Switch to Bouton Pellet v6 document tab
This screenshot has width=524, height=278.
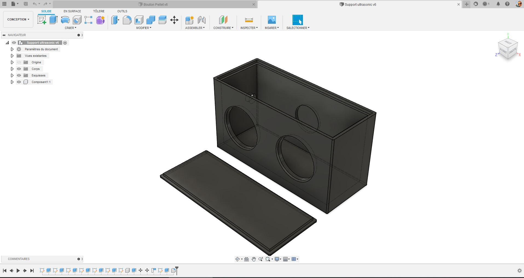pyautogui.click(x=155, y=4)
